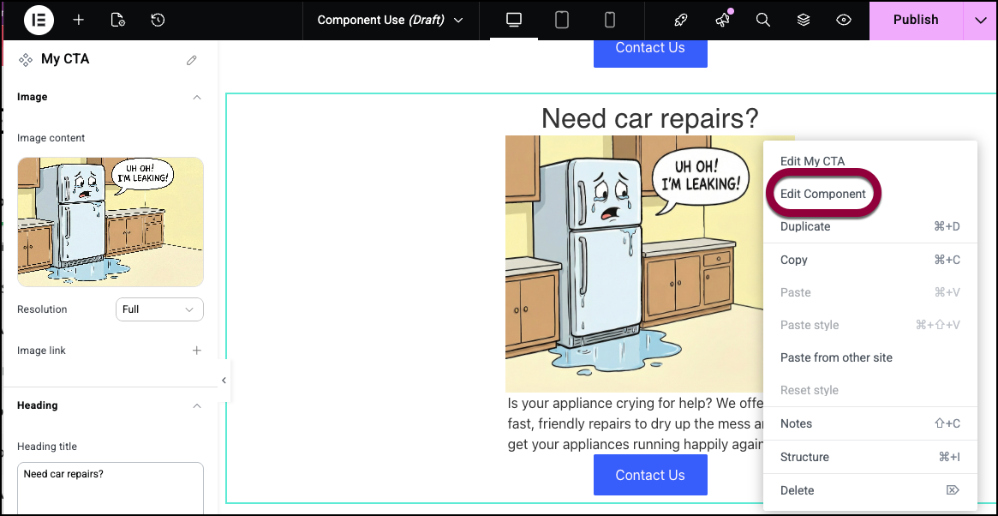The image size is (998, 516).
Task: Click the lower Contact Us button
Action: (x=650, y=475)
